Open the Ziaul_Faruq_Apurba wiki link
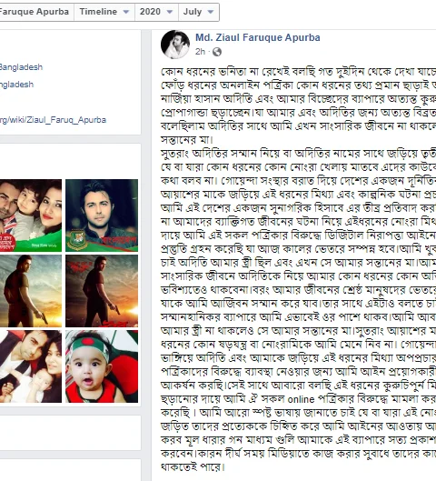 [x=53, y=120]
